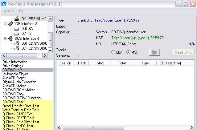Open the Help menu

21,11
